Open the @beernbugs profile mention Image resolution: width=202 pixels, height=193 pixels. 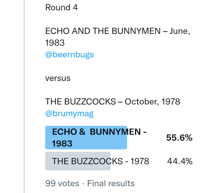69,55
